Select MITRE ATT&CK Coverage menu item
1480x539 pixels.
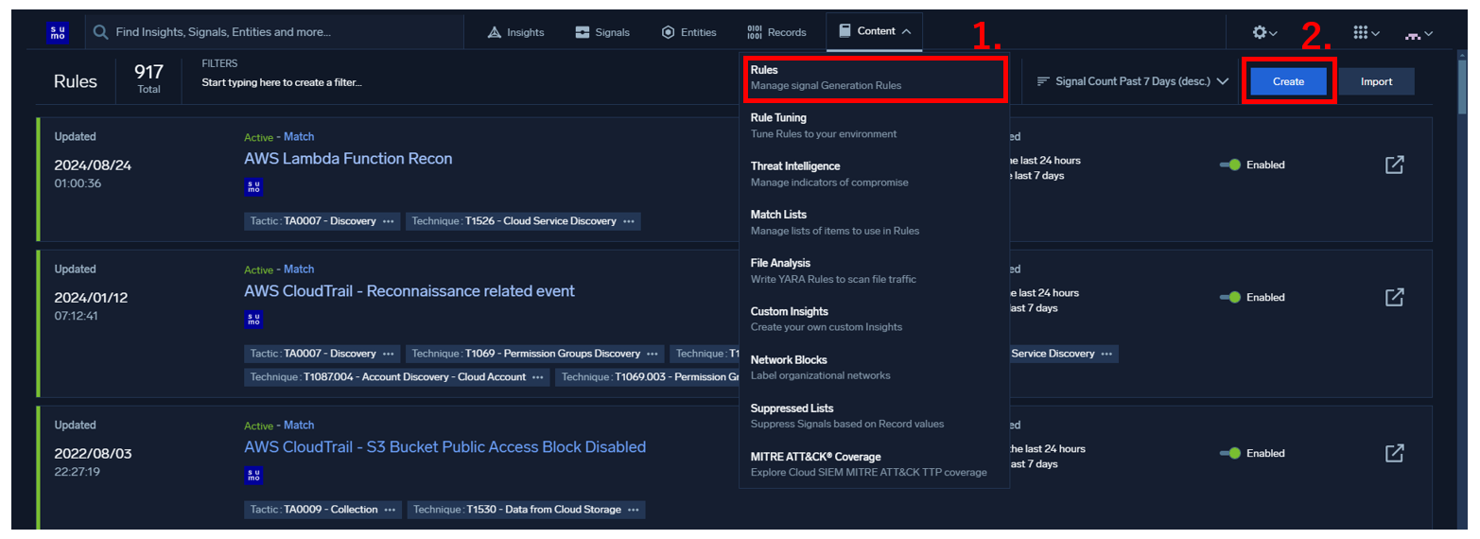click(875, 463)
